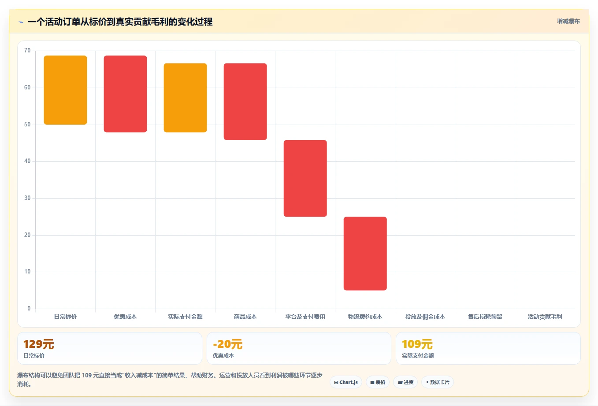Click the 实际支付金额 x-axis label
The height and width of the screenshot is (406, 598).
tap(186, 317)
